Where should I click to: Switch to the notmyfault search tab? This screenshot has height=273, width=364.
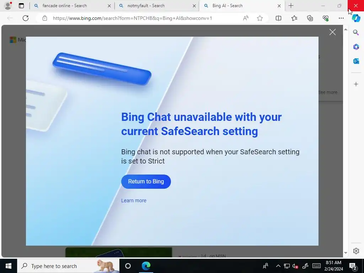click(x=157, y=6)
